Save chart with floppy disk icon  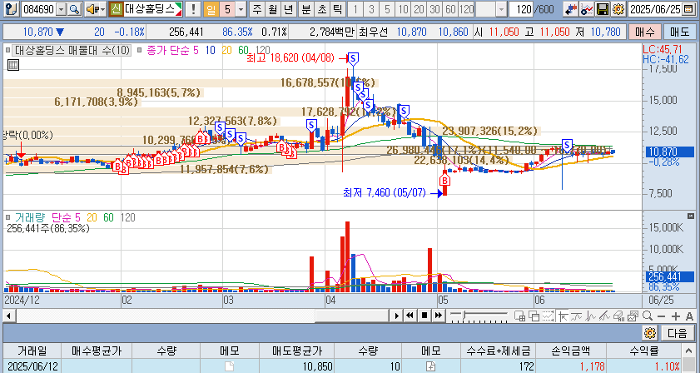[x=603, y=8]
